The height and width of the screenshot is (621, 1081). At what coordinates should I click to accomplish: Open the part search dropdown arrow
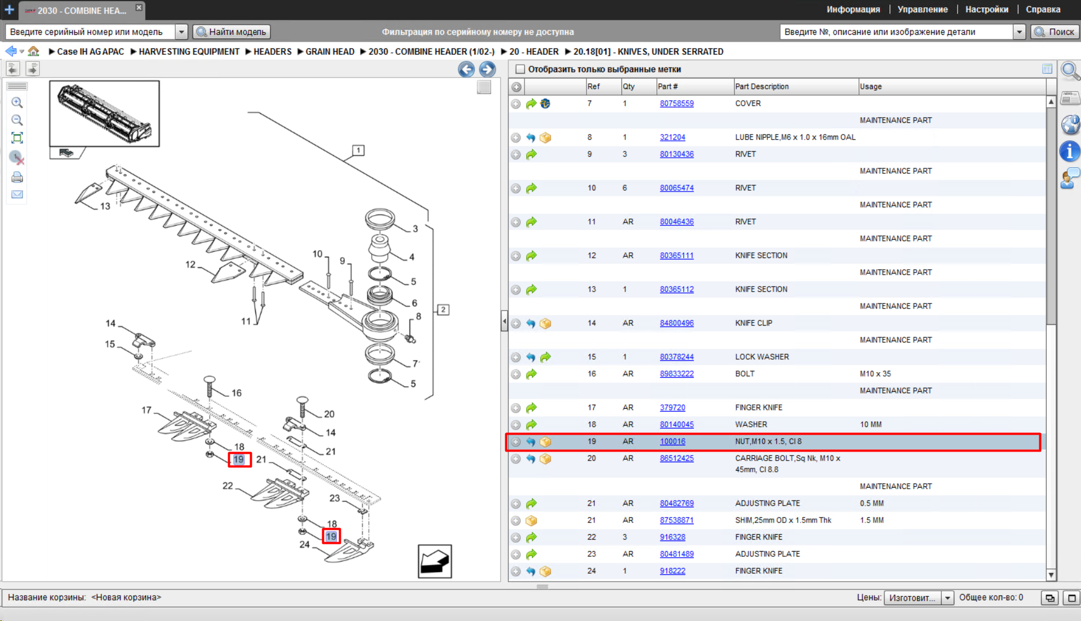pos(1019,32)
